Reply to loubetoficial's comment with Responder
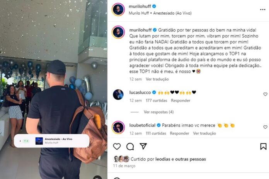This screenshot has height=179, width=269. (179, 133)
